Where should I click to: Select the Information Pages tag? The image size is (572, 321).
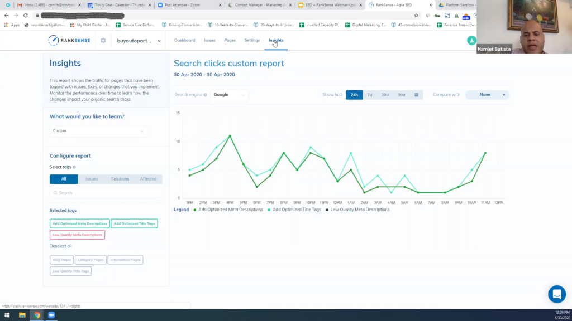pos(125,260)
